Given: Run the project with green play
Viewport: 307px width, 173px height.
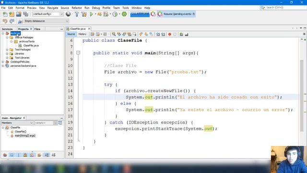Looking at the screenshot, I should click(91, 14).
